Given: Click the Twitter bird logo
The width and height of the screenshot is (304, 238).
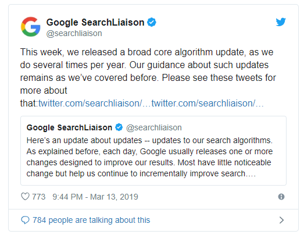Looking at the screenshot, I should point(281,22).
